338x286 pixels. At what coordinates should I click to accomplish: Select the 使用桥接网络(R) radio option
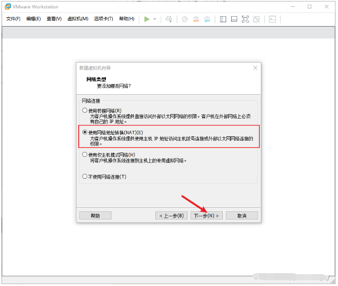tap(85, 110)
